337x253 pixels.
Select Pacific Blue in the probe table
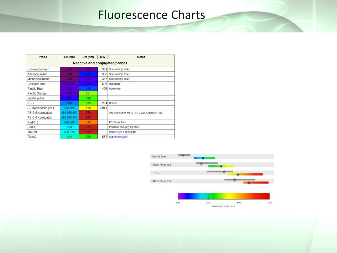[43, 89]
